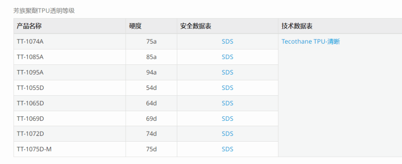Click the 产品名称 column header
The width and height of the screenshot is (402, 164).
(29, 26)
